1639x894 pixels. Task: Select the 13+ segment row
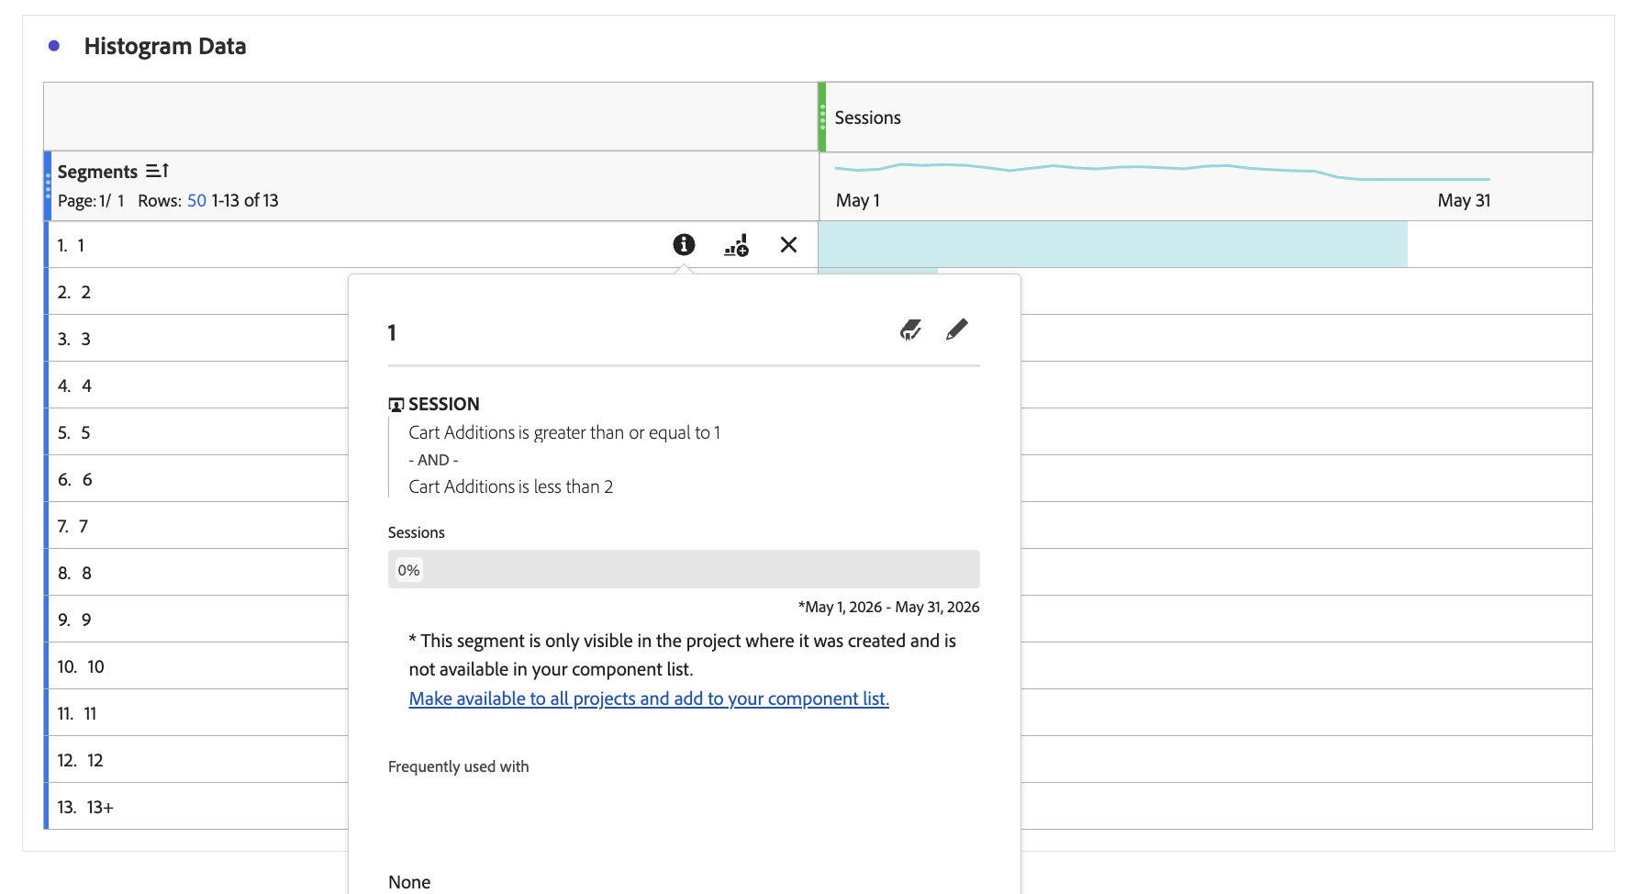(x=197, y=807)
